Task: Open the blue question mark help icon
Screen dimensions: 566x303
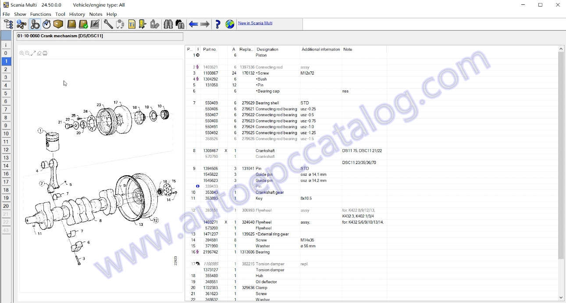Action: pyautogui.click(x=217, y=24)
